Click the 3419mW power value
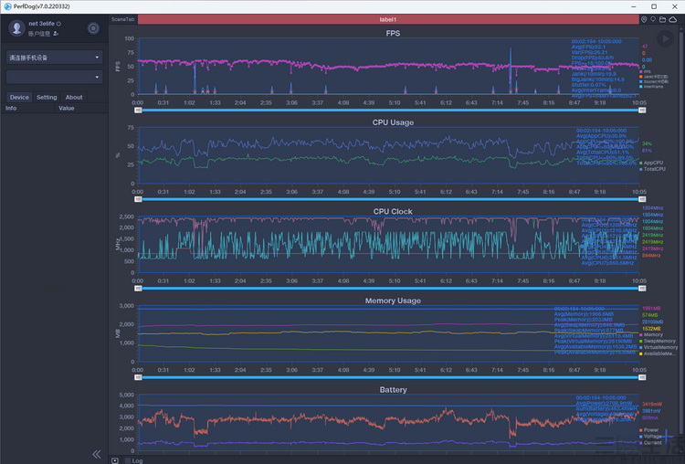This screenshot has width=685, height=464. pyautogui.click(x=652, y=404)
